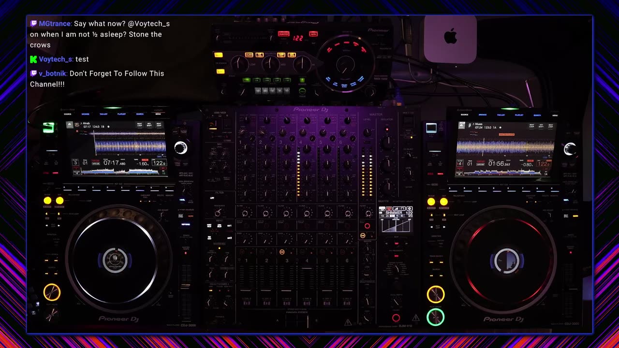Select SOURCE tab on left CDJ

[68, 114]
